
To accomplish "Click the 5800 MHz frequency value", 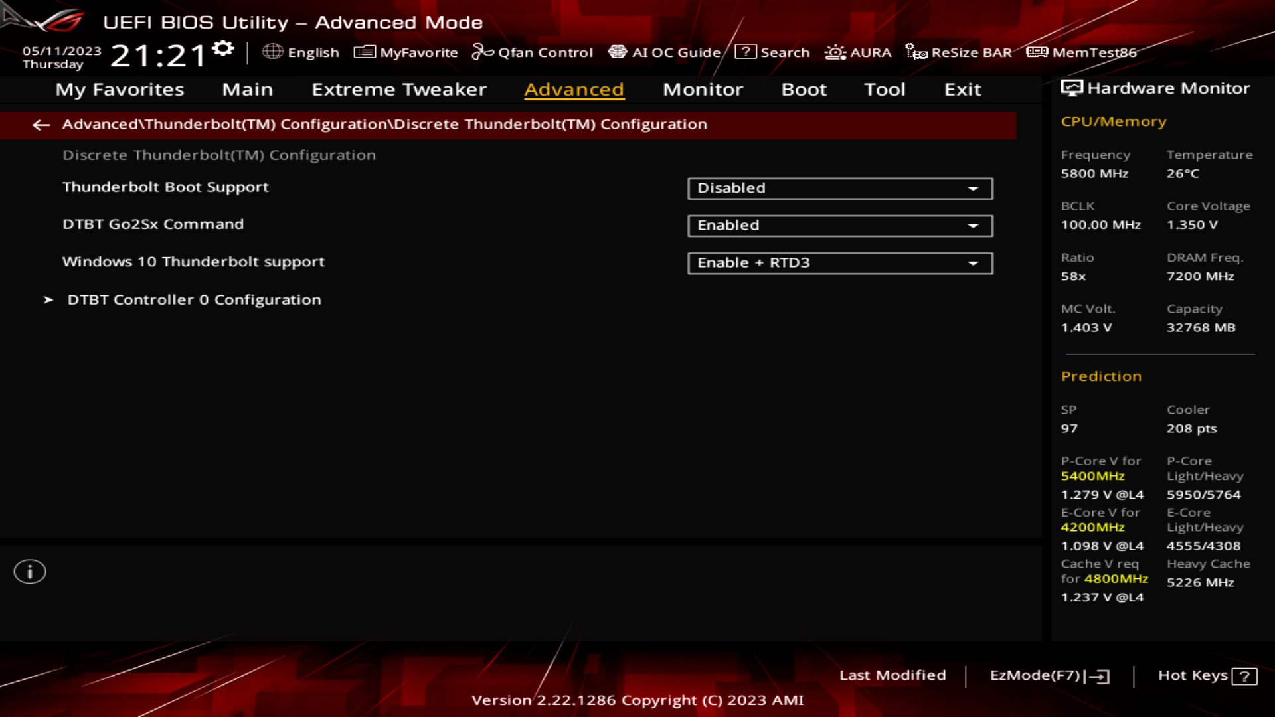I will tap(1094, 173).
